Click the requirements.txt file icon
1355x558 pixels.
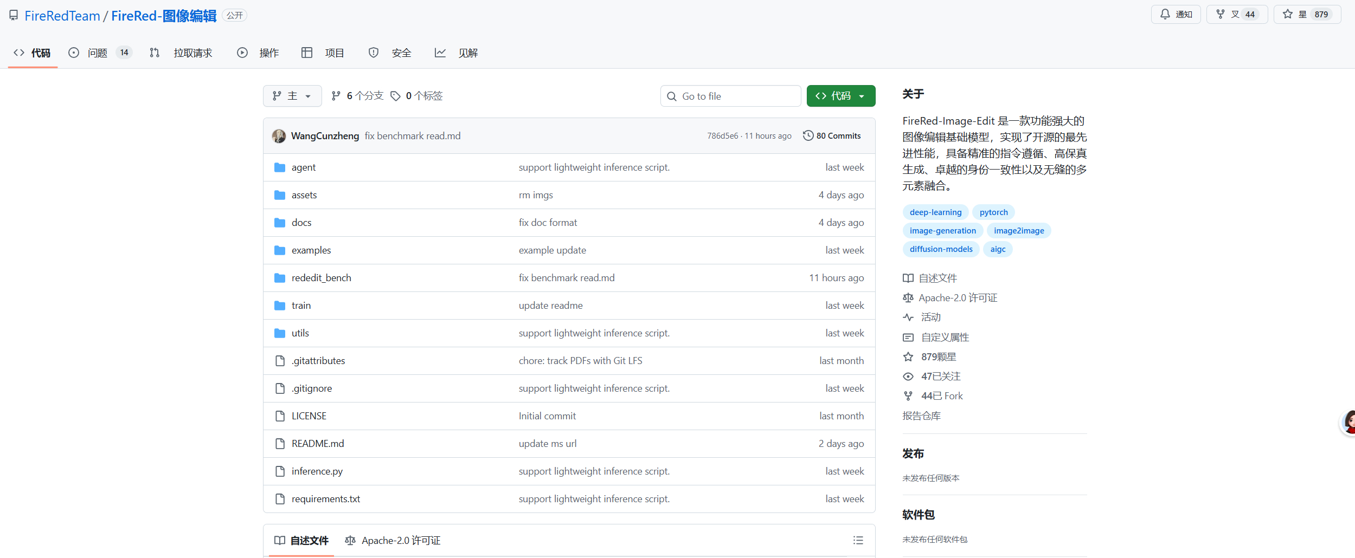click(280, 499)
